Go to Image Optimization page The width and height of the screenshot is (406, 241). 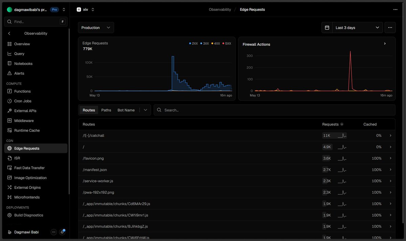point(36,178)
